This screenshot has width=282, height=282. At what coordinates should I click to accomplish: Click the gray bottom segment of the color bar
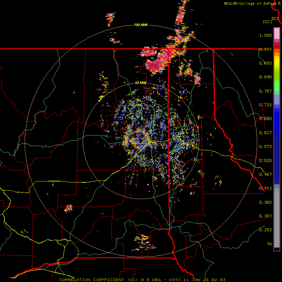[x=277, y=218]
